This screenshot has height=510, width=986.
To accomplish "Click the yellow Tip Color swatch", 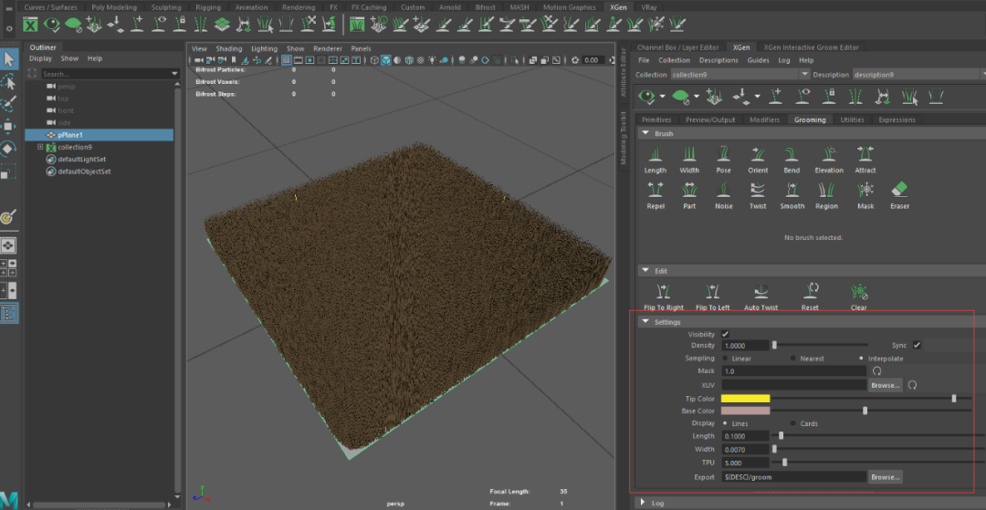I will (x=746, y=398).
